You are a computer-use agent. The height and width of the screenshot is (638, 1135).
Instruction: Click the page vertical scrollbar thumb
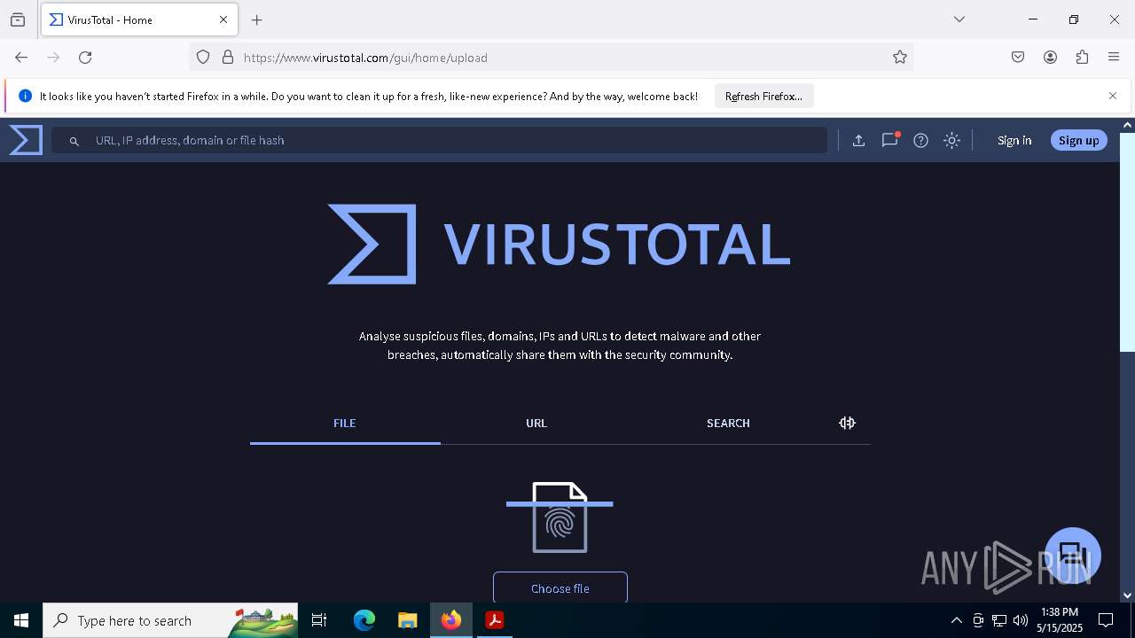[1127, 242]
